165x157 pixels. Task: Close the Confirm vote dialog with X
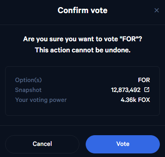pyautogui.click(x=157, y=10)
